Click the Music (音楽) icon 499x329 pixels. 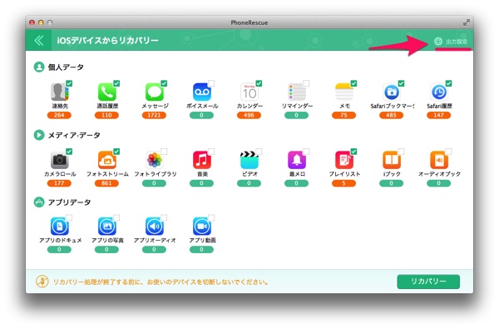201,160
